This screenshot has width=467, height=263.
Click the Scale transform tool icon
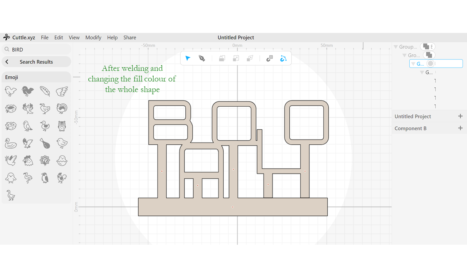point(236,58)
